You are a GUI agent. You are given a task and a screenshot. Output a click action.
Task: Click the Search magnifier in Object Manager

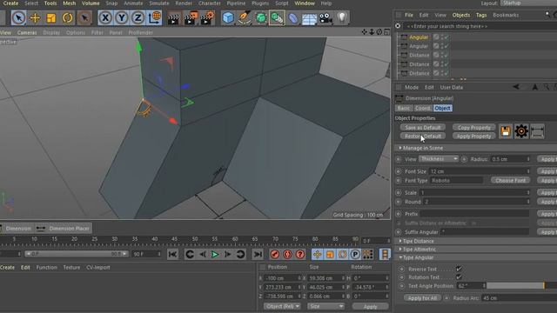click(547, 15)
